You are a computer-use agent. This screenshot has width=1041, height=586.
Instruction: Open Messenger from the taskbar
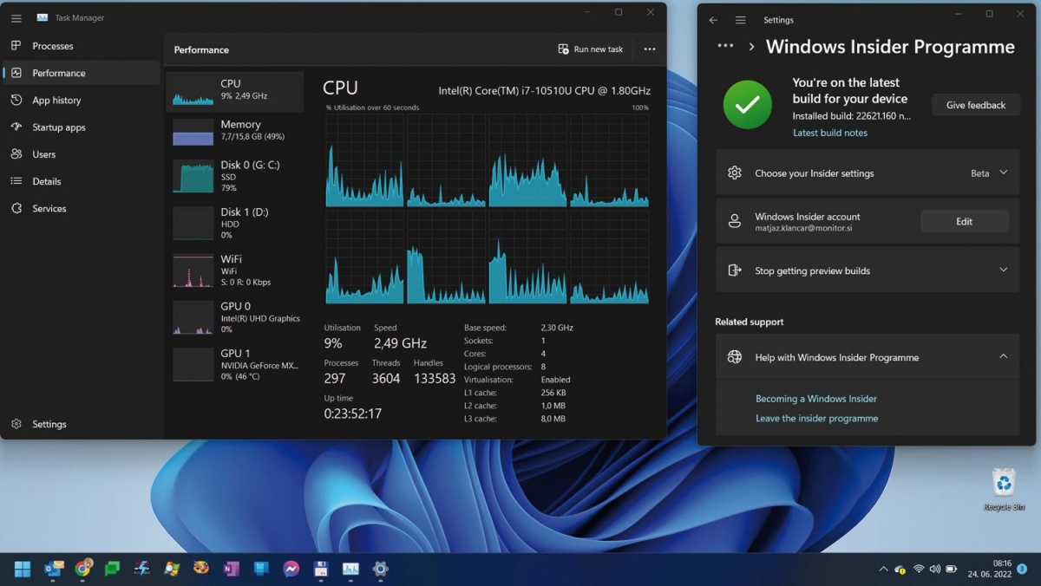click(x=291, y=569)
